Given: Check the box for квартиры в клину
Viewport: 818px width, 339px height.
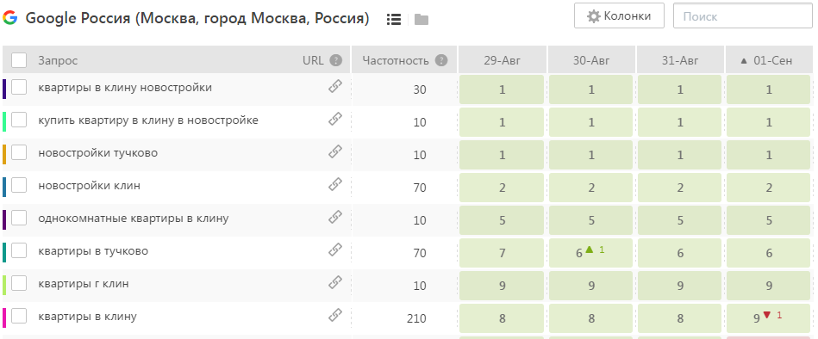Looking at the screenshot, I should click(19, 316).
